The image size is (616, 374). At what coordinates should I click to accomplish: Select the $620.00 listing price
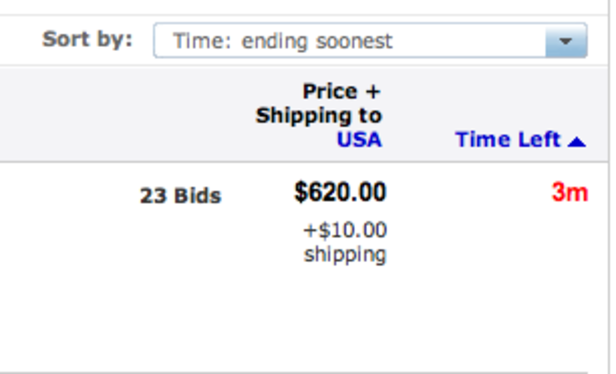pyautogui.click(x=340, y=192)
